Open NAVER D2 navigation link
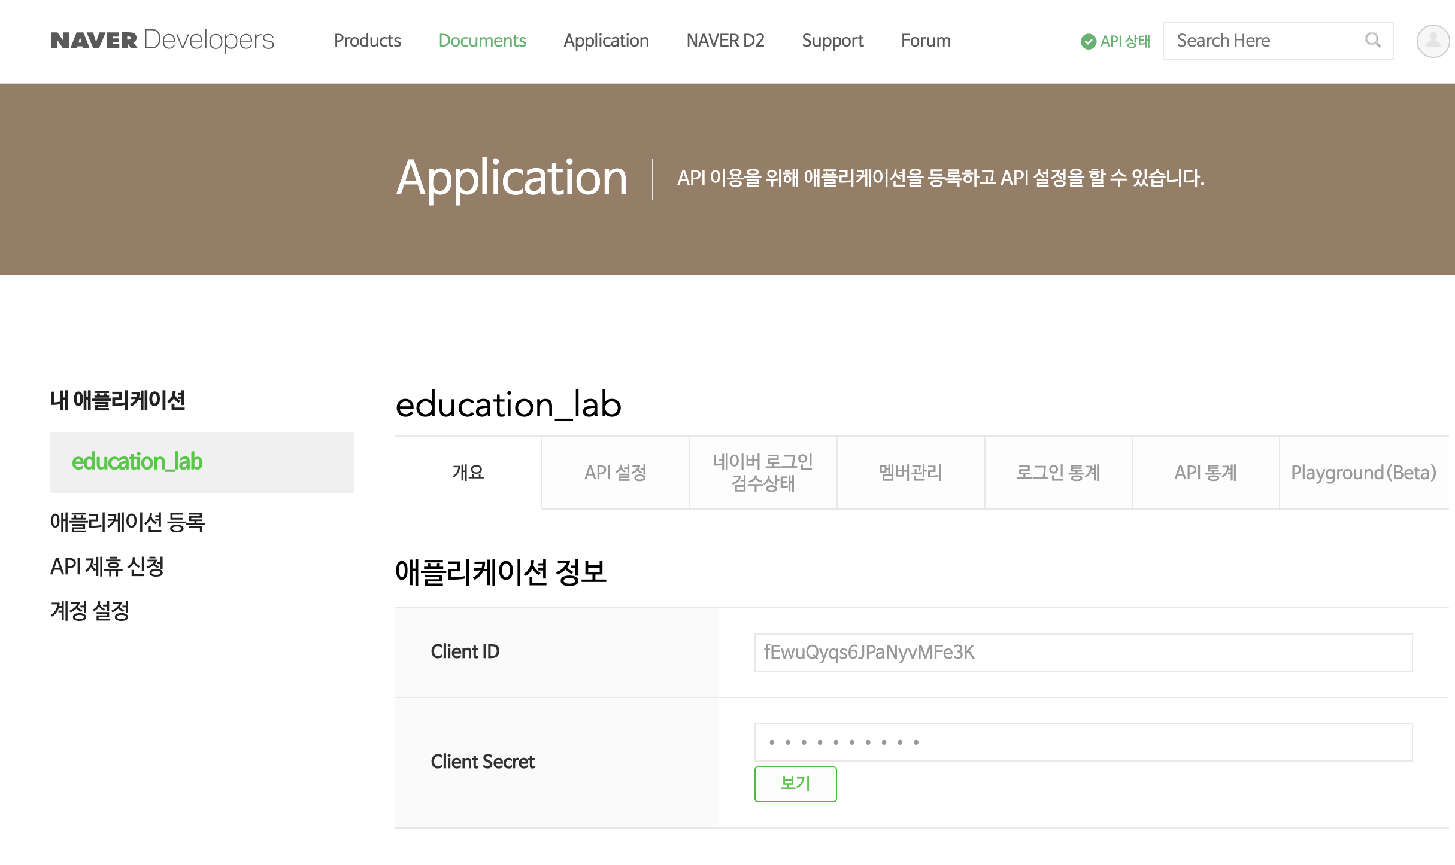 click(x=725, y=41)
